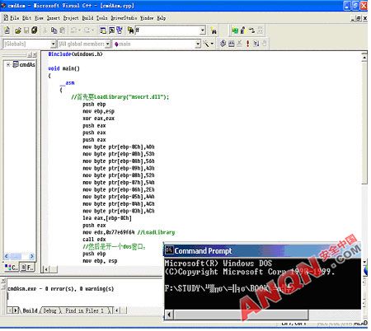Click the 'xor eax,eax' code line
The width and height of the screenshot is (371, 331).
click(x=98, y=119)
